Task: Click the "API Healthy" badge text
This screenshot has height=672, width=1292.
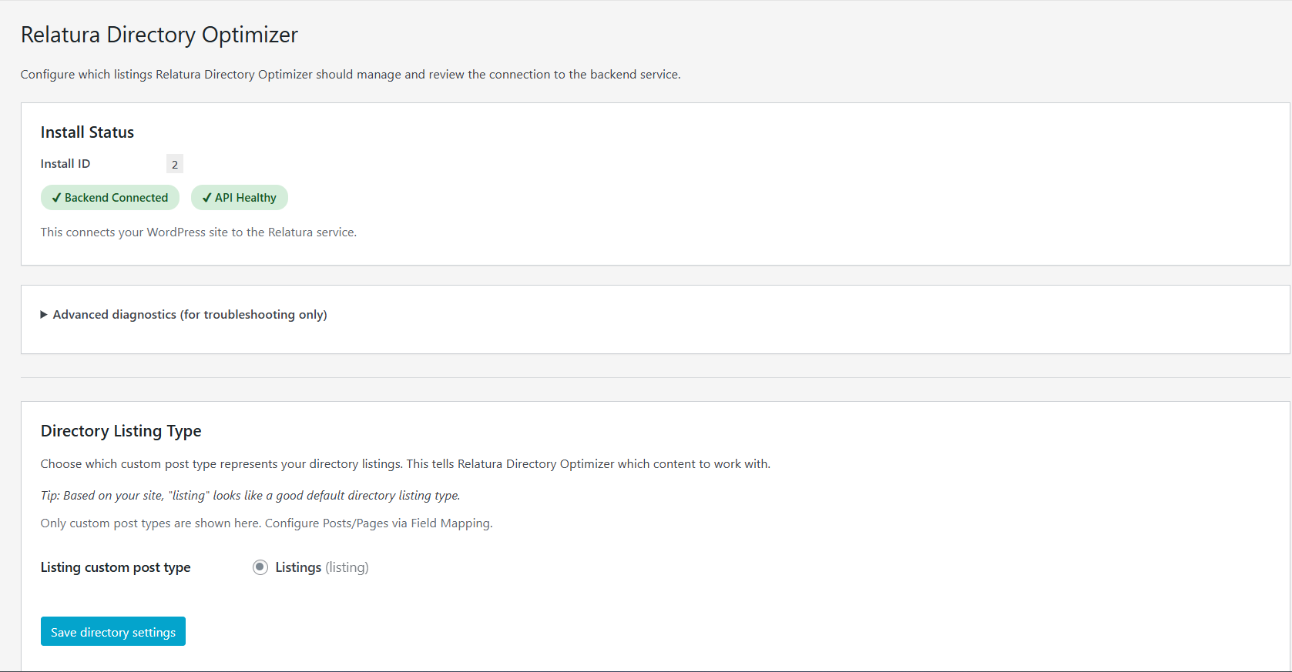Action: click(245, 198)
